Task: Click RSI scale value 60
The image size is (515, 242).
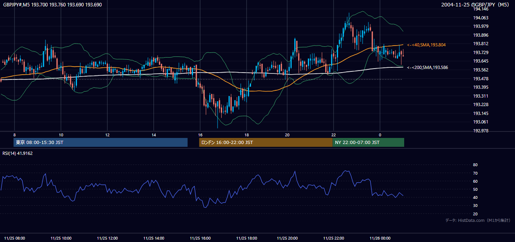Action: coord(475,181)
